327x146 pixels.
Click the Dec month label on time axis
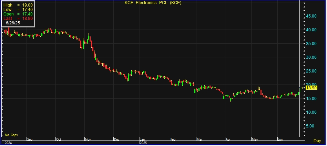tap(116, 139)
